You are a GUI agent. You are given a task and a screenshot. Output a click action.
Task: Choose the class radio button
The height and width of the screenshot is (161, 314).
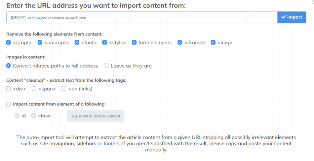click(34, 116)
